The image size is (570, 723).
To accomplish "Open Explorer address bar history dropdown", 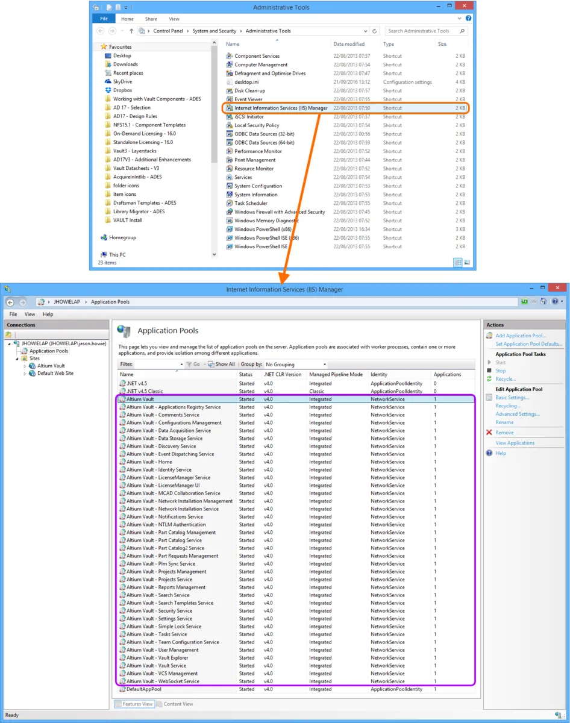I will (x=365, y=31).
